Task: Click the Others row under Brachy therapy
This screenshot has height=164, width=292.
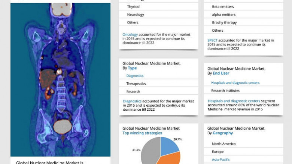Action: point(243,31)
